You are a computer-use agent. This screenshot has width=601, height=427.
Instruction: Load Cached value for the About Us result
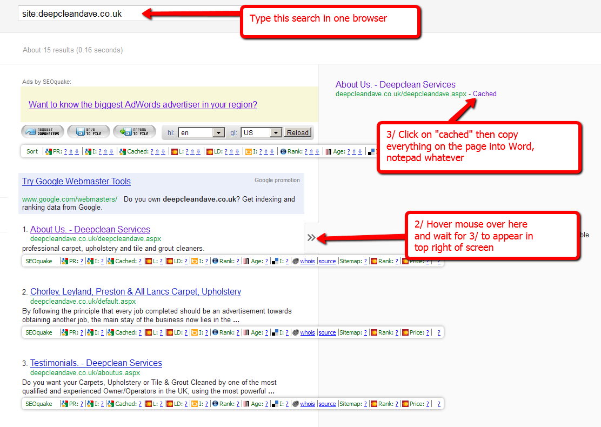point(140,262)
